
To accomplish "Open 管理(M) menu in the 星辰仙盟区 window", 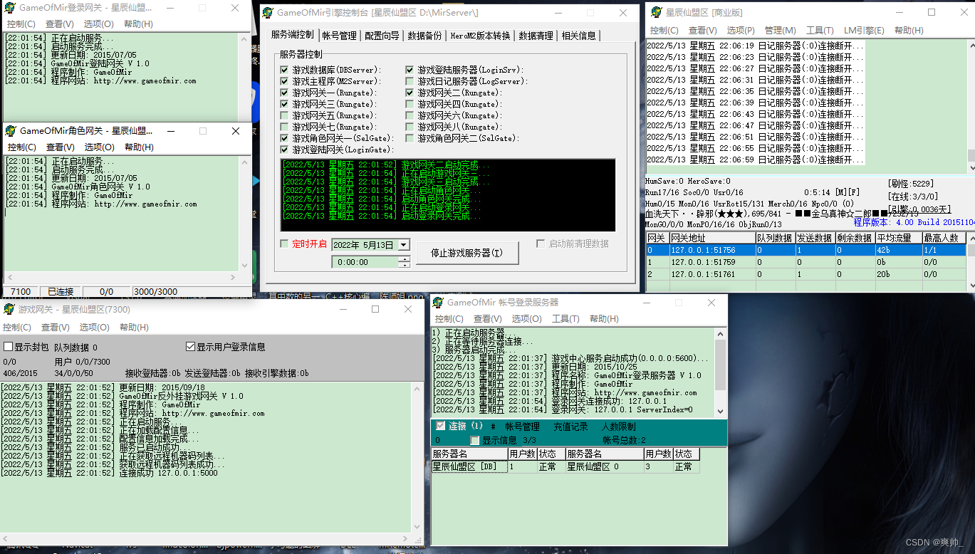I will coord(780,30).
